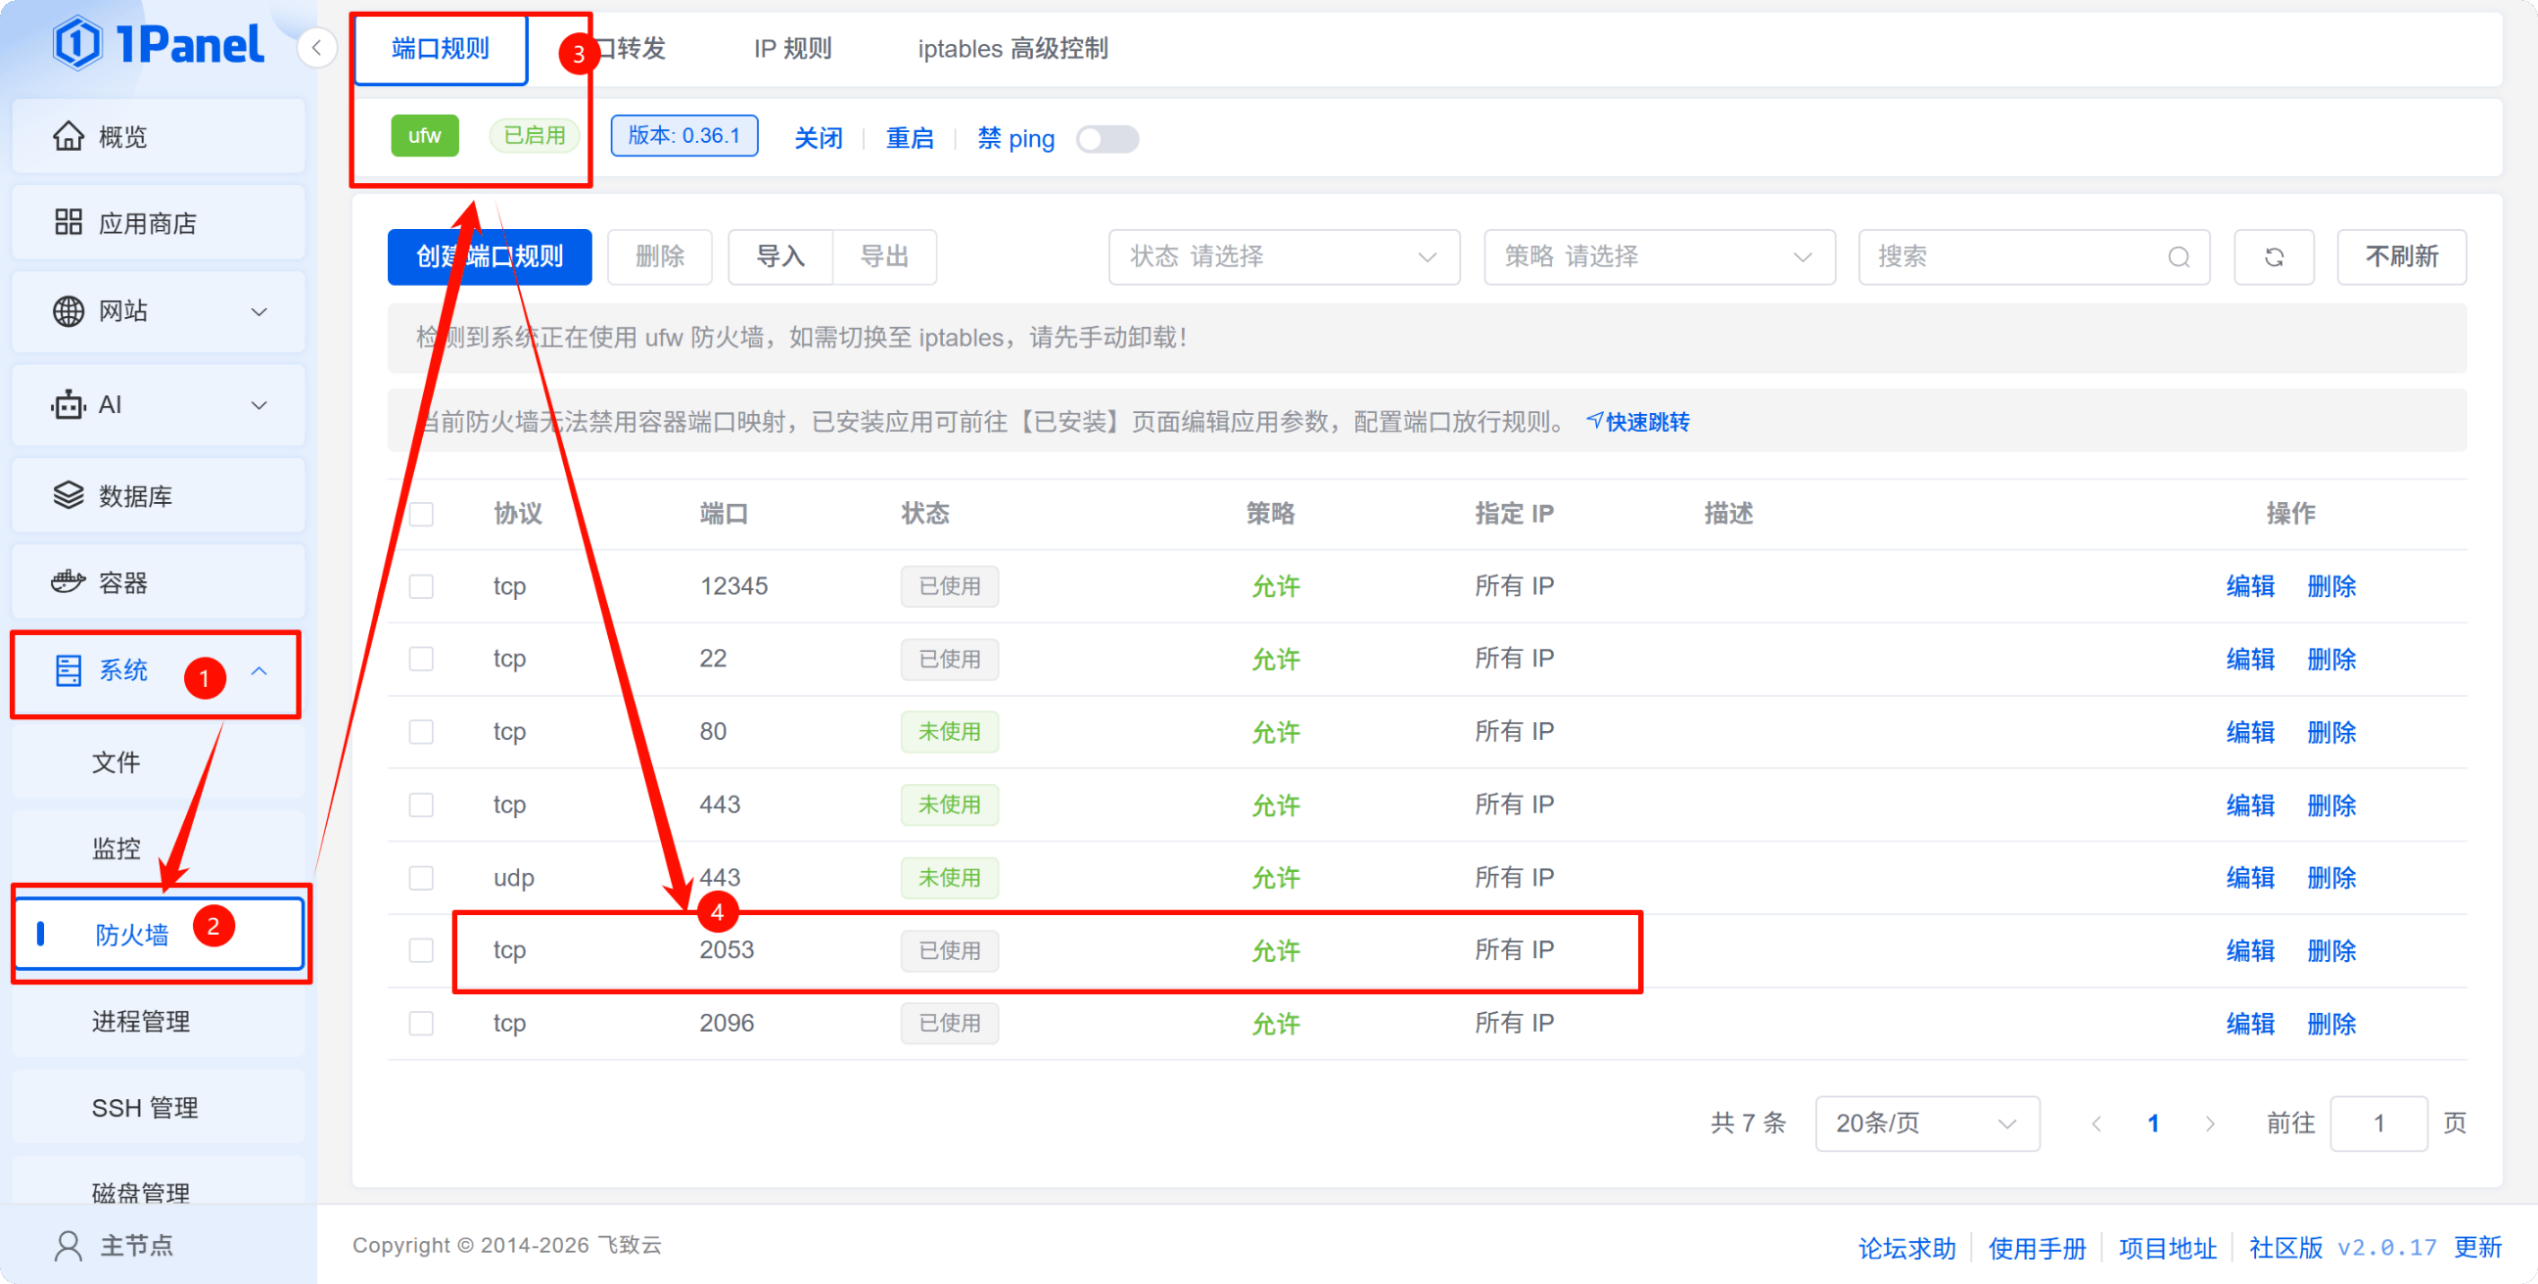Click the 前往 page number input field
The height and width of the screenshot is (1284, 2538).
tap(2377, 1123)
